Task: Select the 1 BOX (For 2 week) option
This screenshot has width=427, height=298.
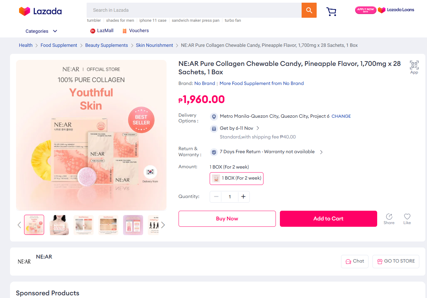Action: pyautogui.click(x=236, y=178)
